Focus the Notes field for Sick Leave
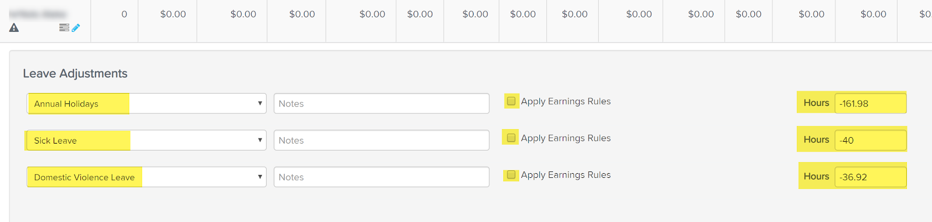The image size is (932, 222). [x=382, y=140]
